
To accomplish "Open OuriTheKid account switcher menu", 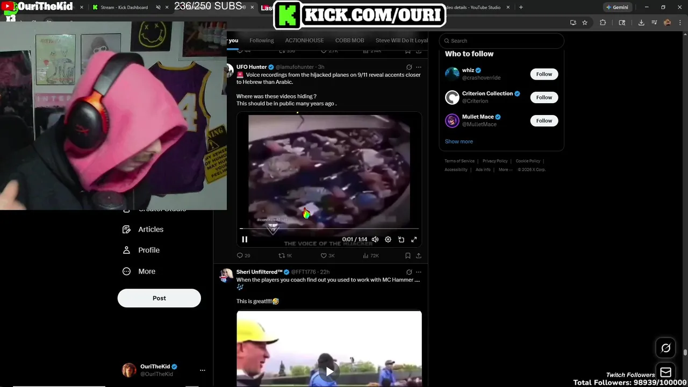I will point(202,370).
